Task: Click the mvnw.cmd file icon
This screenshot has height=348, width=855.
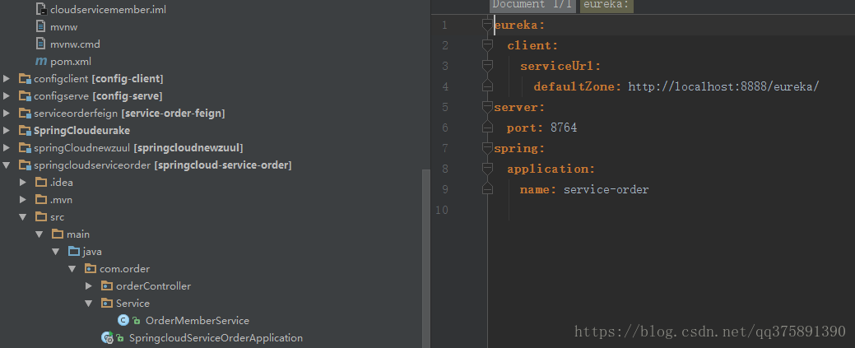Action: (41, 44)
